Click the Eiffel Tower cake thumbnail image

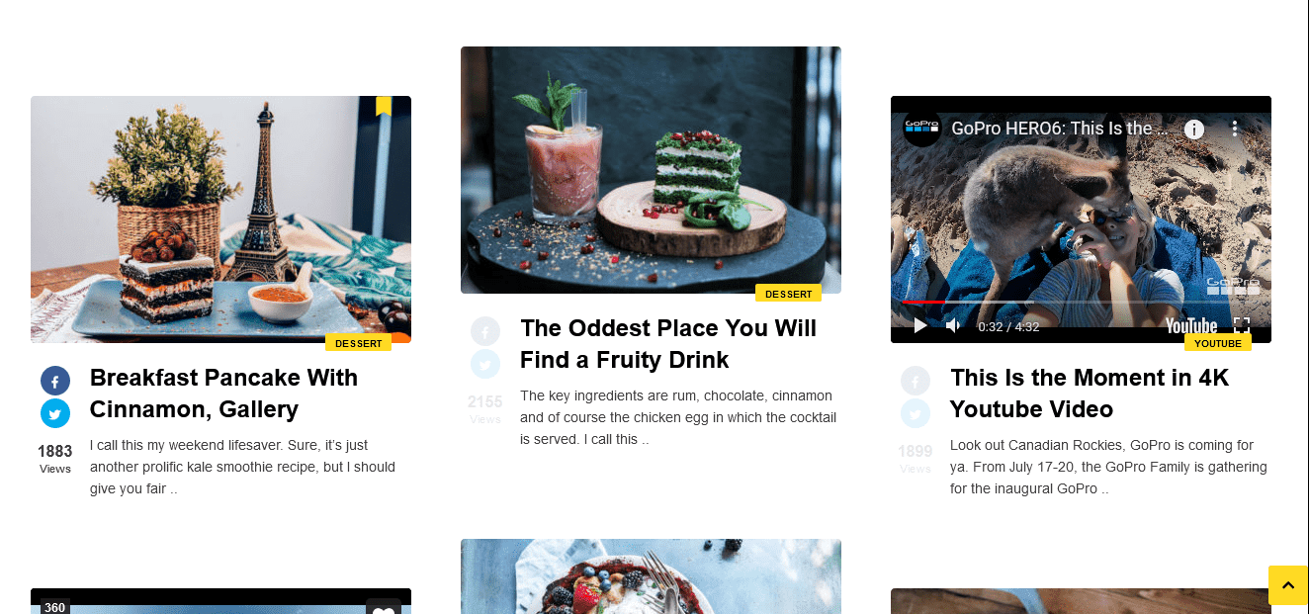point(220,219)
